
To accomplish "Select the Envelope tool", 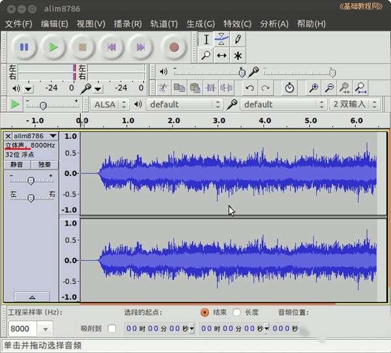I will (x=222, y=39).
